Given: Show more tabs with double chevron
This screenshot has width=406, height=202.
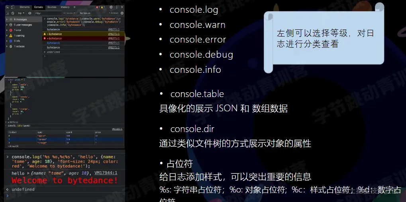Looking at the screenshot, I should click(75, 7).
